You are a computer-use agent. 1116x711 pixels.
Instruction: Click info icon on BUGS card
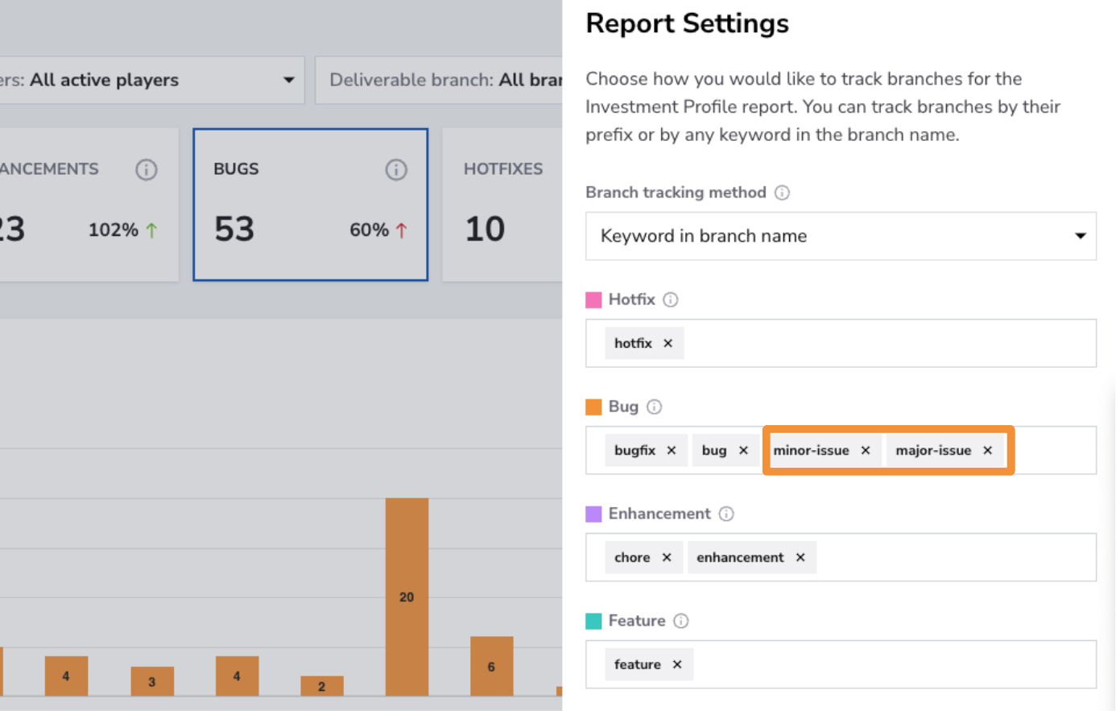coord(396,170)
